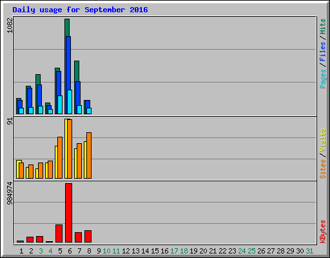This screenshot has height=258, width=330.
Task: Click the yellow visits bar for day 2
Action: (27, 173)
